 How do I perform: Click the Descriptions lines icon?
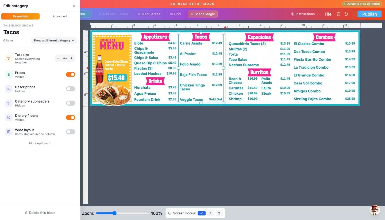pyautogui.click(x=9, y=89)
